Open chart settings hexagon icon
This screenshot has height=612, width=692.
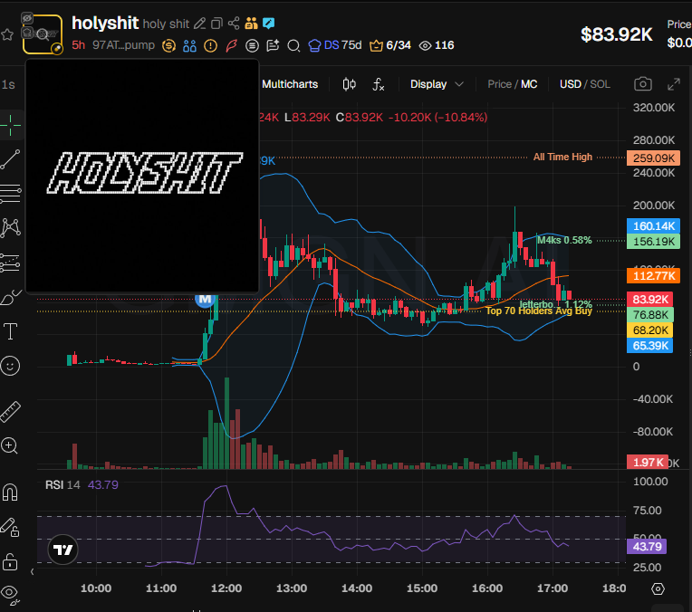pyautogui.click(x=658, y=588)
